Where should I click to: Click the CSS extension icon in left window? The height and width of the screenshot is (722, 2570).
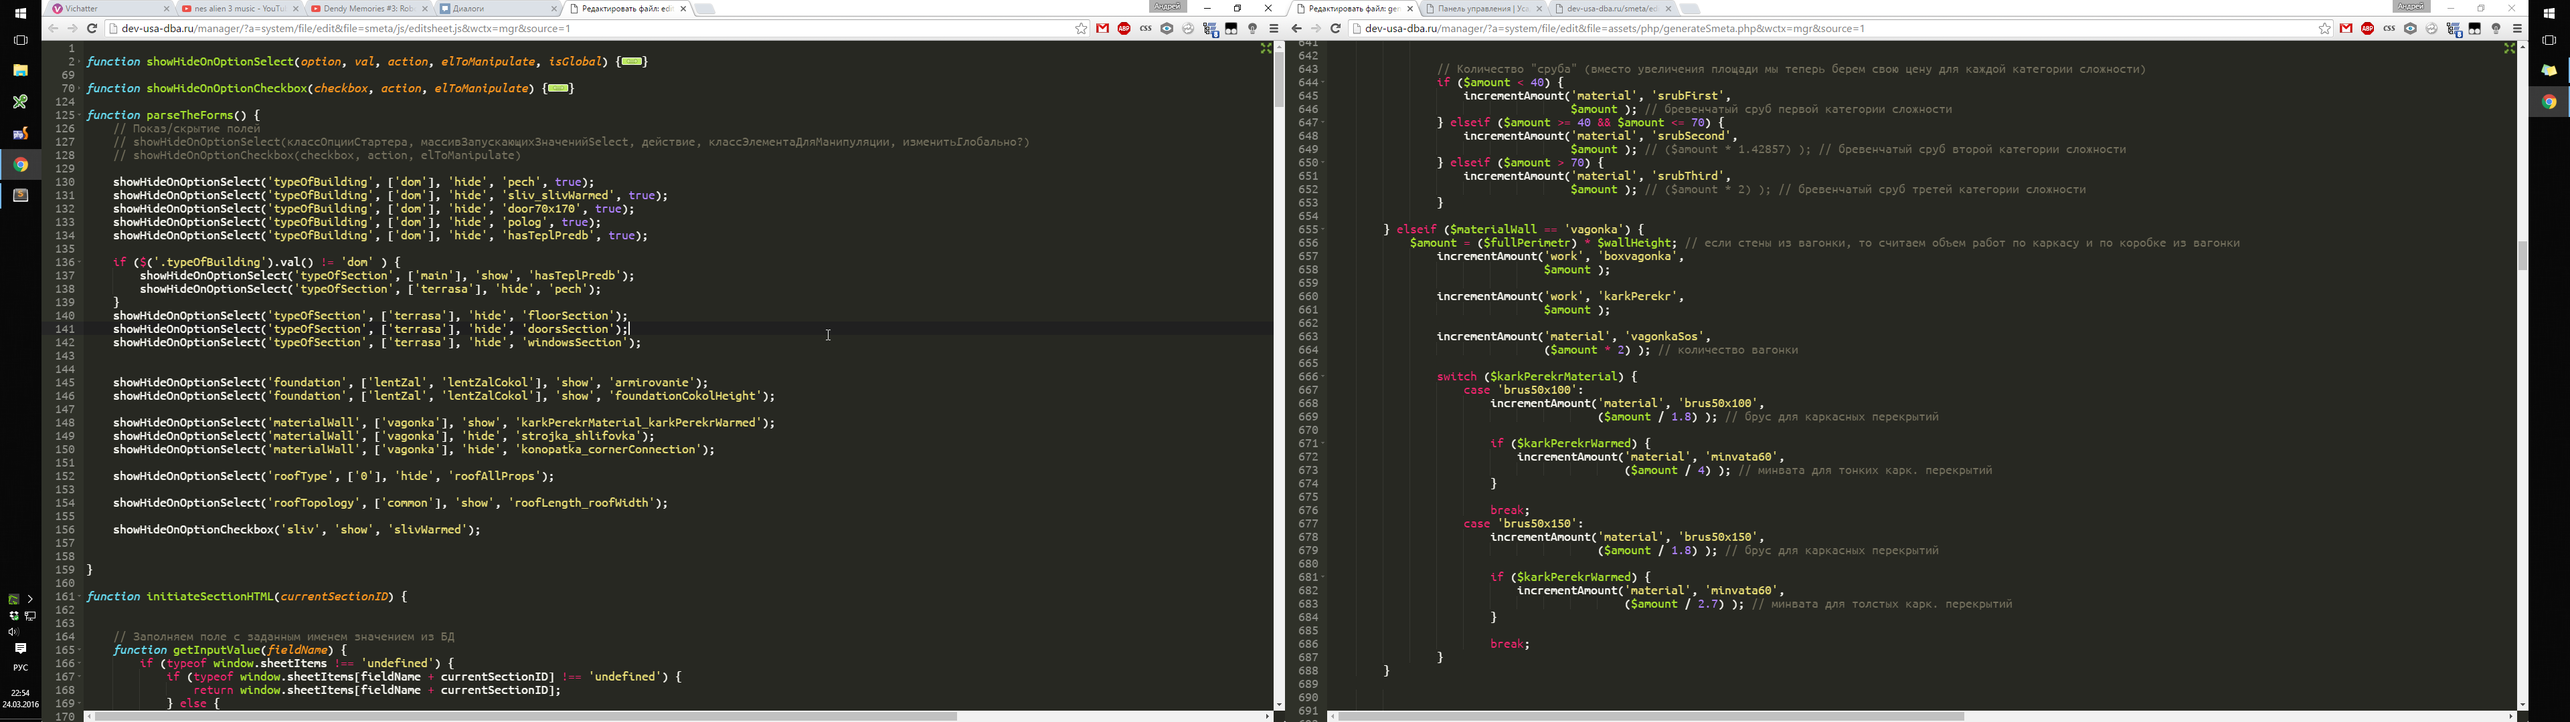(x=1145, y=29)
